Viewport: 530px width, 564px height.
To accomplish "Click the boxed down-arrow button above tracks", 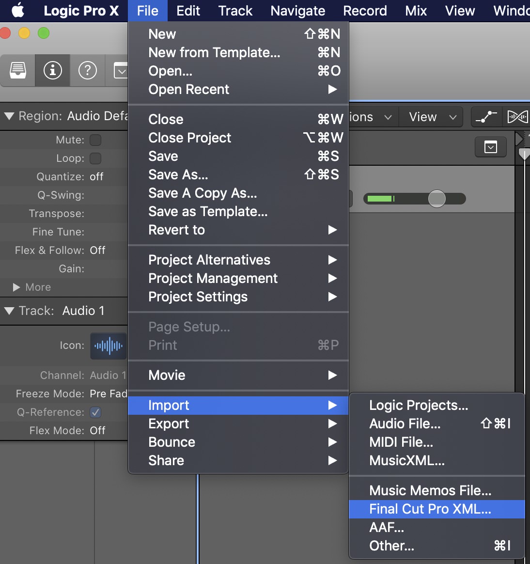I will 491,147.
